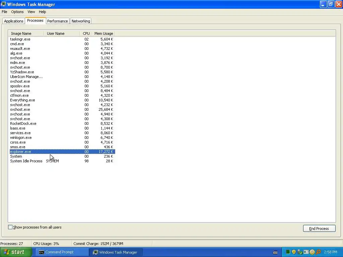
Task: Restore down the Task Manager window
Action: coord(331,4)
